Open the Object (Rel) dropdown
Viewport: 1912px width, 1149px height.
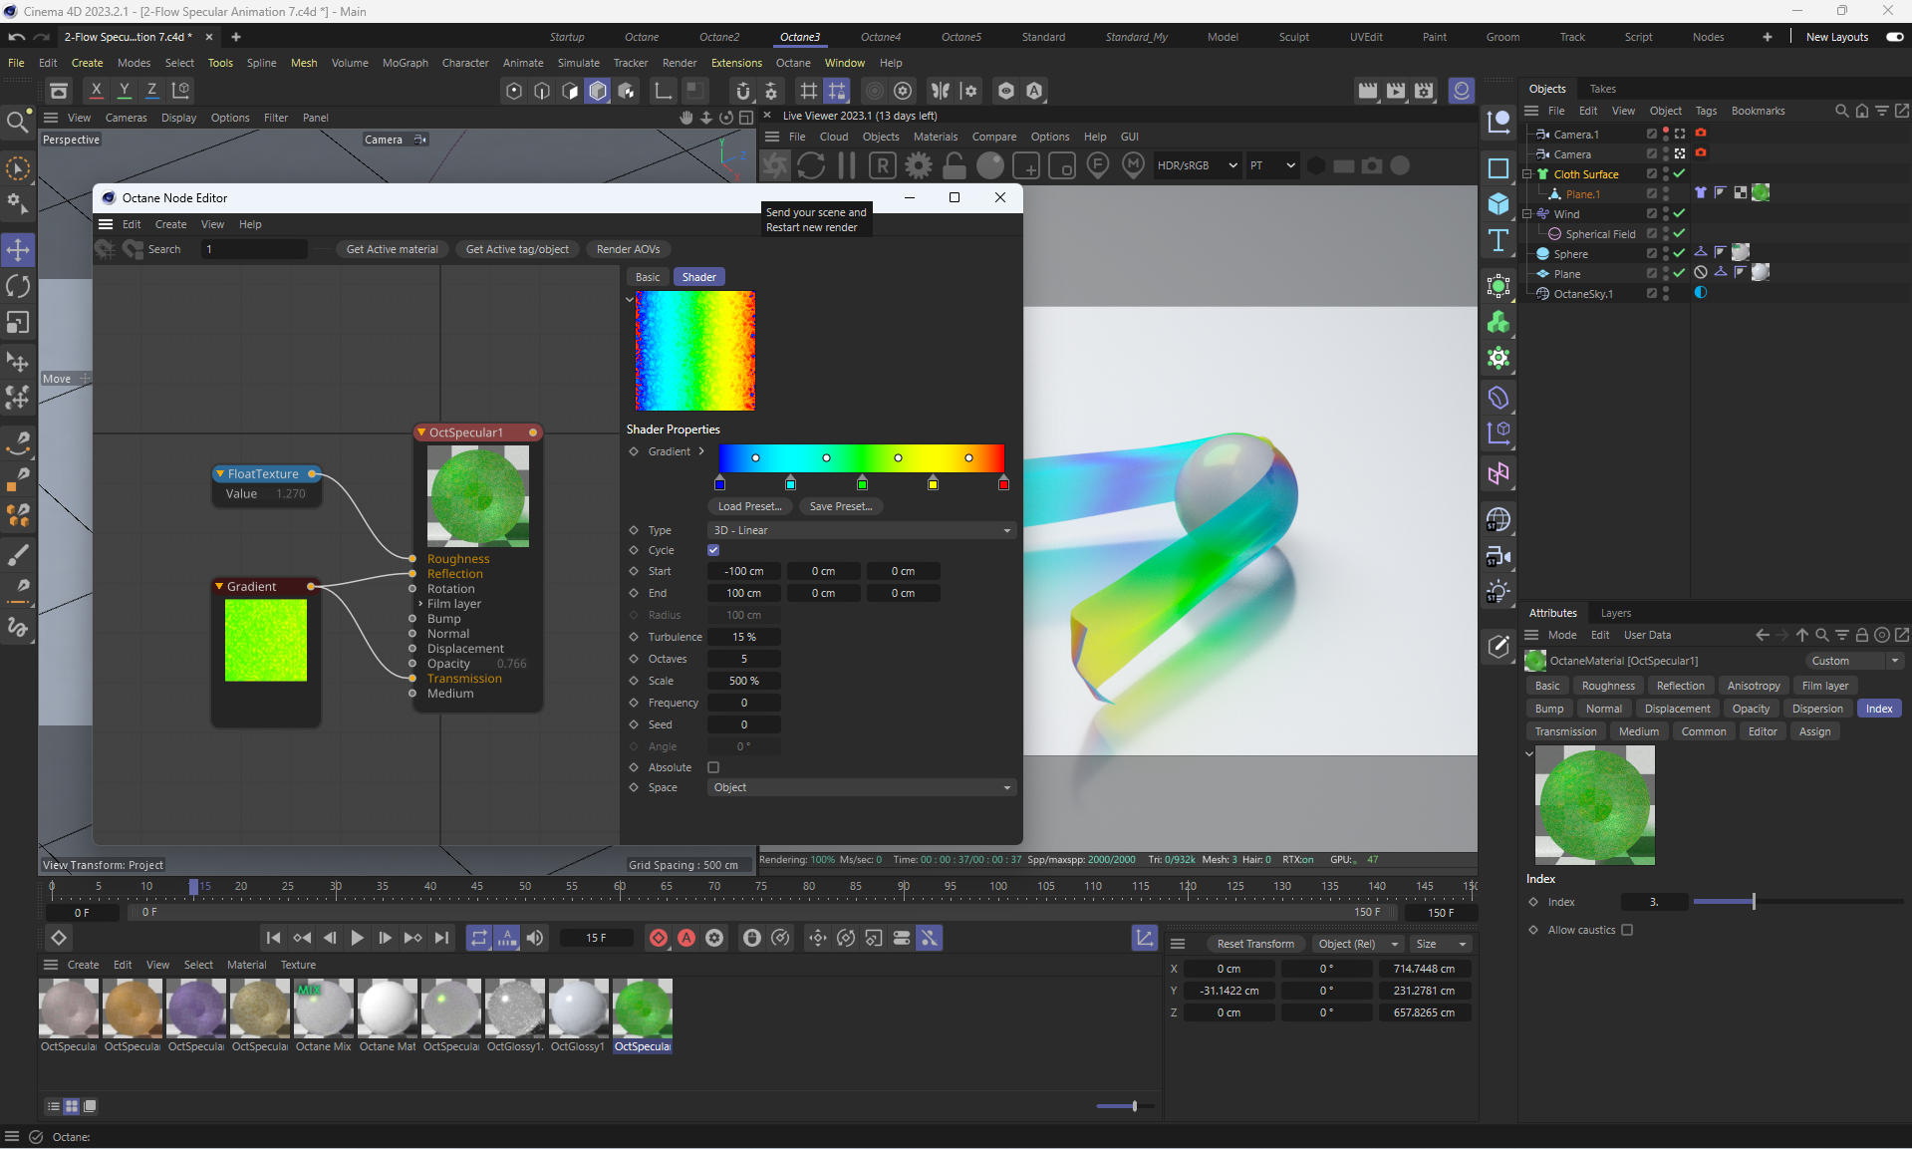pyautogui.click(x=1357, y=944)
